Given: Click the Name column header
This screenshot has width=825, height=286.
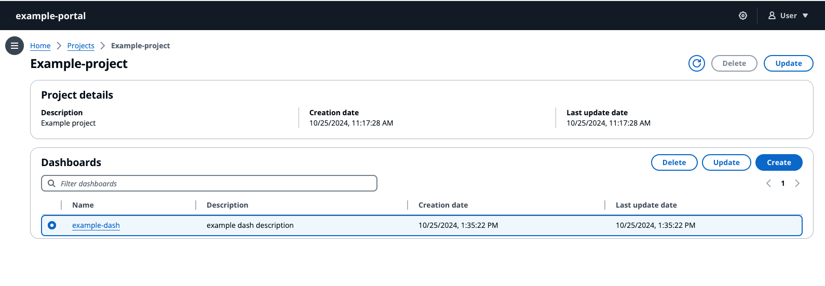Looking at the screenshot, I should 83,205.
